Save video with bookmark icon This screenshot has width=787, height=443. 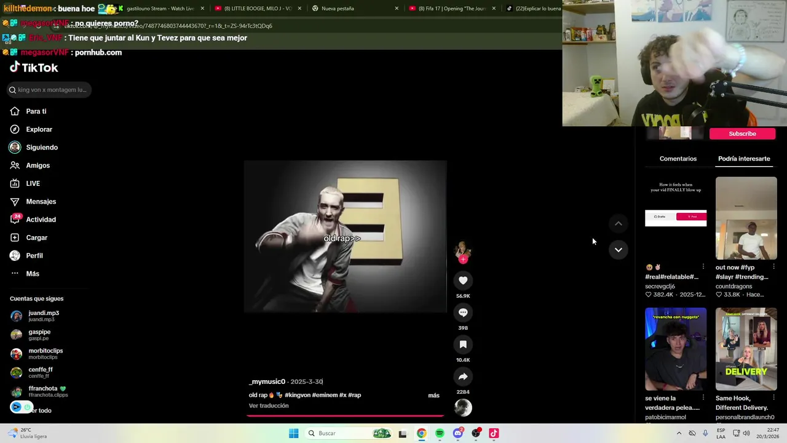463,345
